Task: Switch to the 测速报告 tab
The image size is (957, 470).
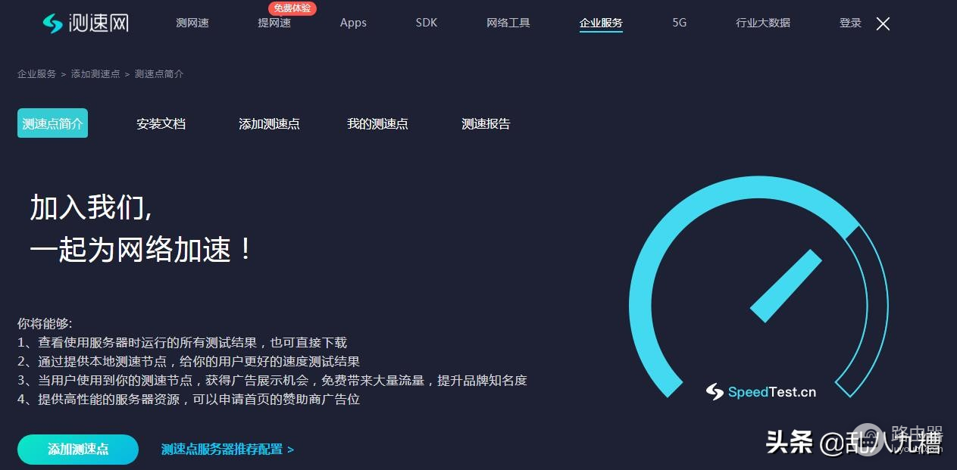Action: pyautogui.click(x=486, y=123)
